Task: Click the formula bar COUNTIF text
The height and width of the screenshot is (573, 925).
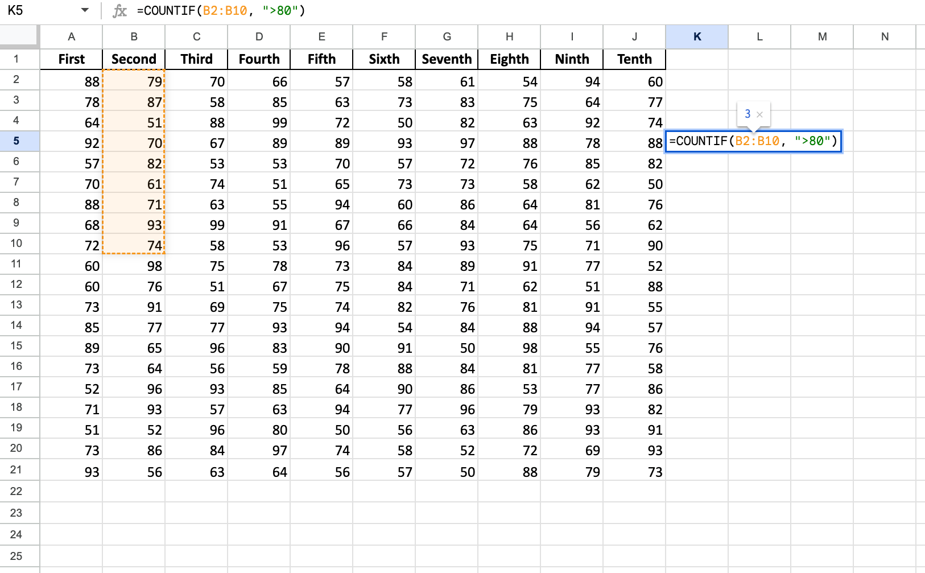Action: (221, 11)
